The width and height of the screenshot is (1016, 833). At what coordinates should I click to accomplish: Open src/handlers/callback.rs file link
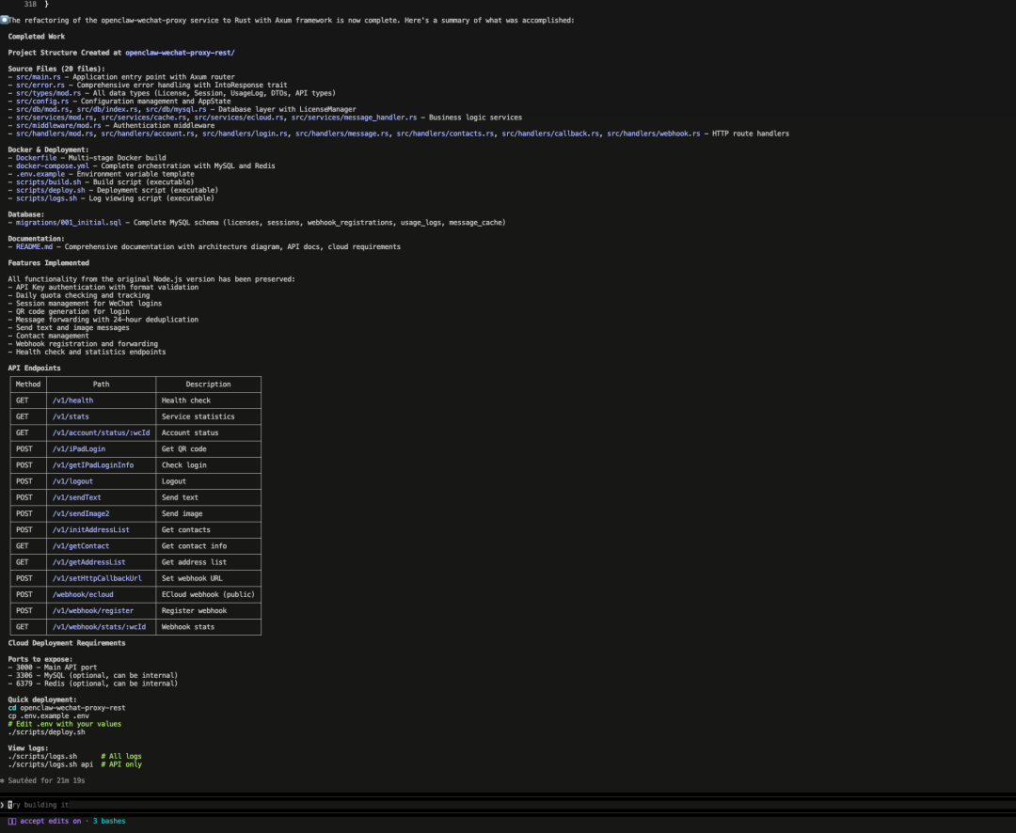tap(550, 134)
